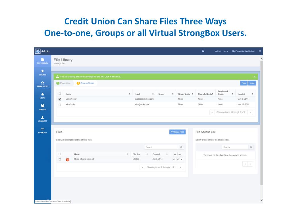Go to next page of Files table
Screen dimensions: 291x218
[180, 167]
